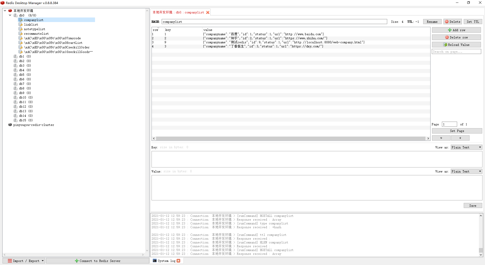Click the key icon beside cartList entry

click(x=21, y=43)
